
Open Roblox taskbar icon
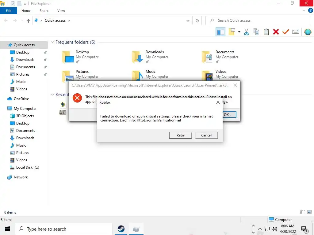[x=136, y=229]
